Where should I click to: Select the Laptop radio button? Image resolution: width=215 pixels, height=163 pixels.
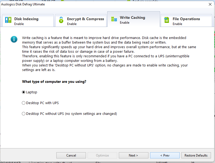coord(24,92)
